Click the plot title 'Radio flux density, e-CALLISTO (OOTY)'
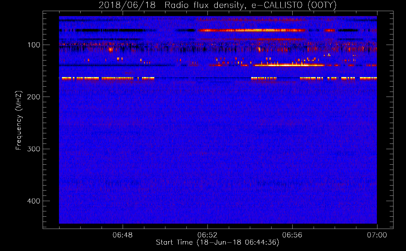The width and height of the screenshot is (406, 251). point(250,5)
